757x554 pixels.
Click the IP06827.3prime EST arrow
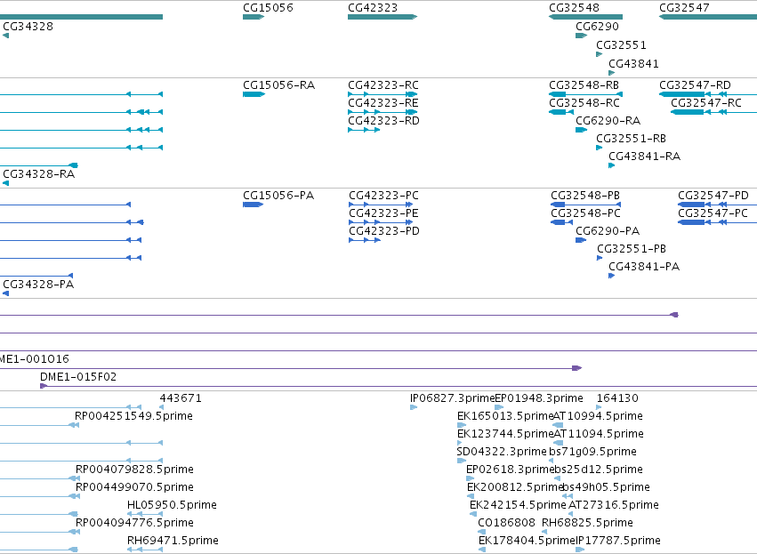[x=414, y=408]
